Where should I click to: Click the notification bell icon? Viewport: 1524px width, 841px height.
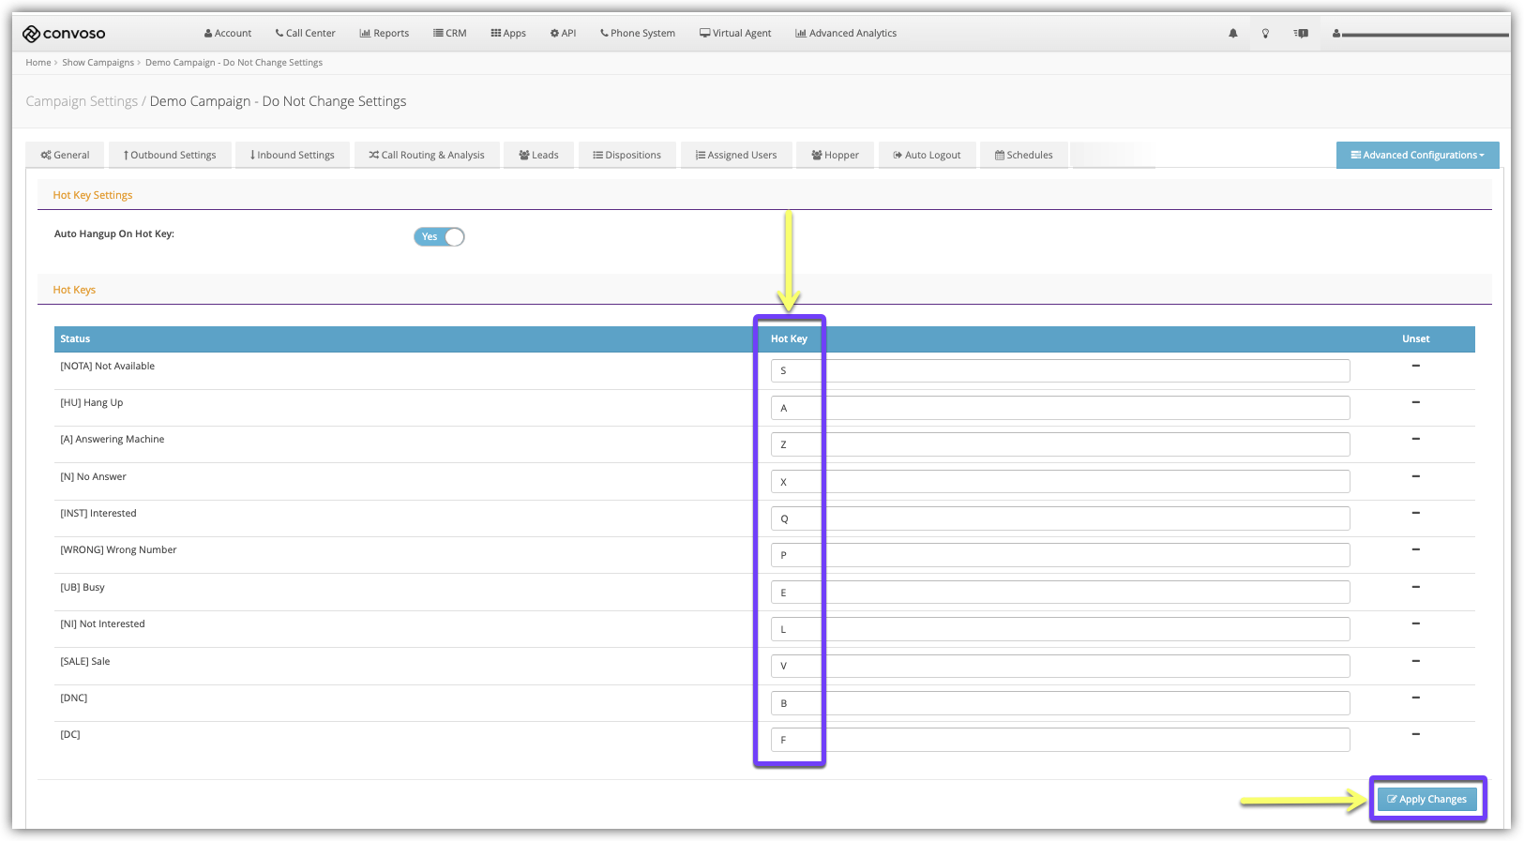(x=1232, y=34)
